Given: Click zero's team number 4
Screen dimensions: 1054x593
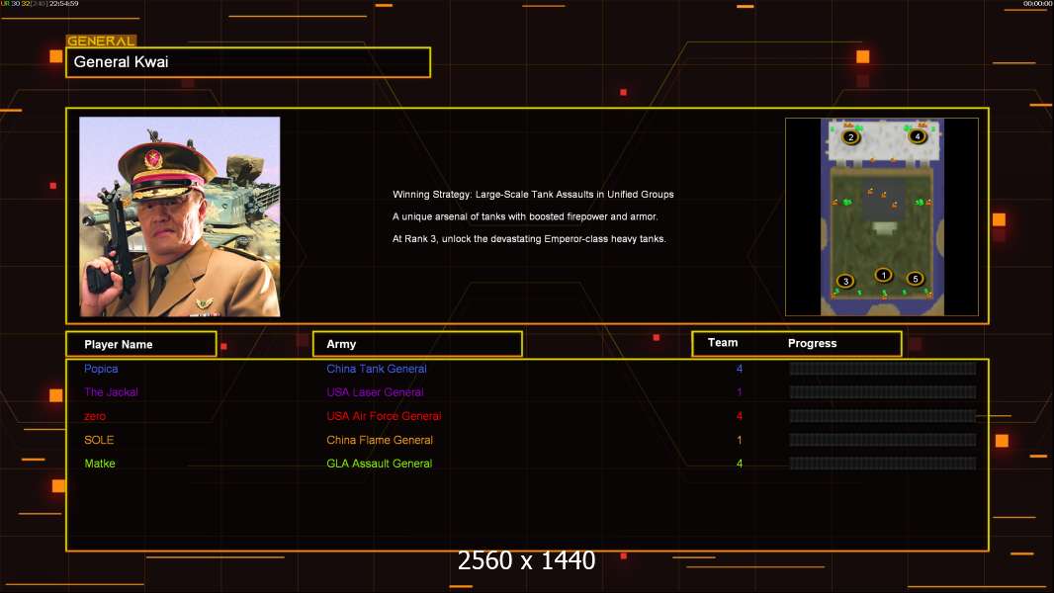Looking at the screenshot, I should pyautogui.click(x=740, y=416).
